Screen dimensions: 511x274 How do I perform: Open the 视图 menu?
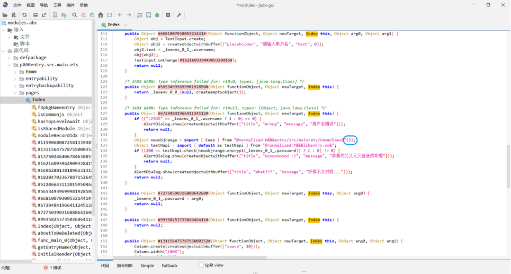(x=31, y=5)
